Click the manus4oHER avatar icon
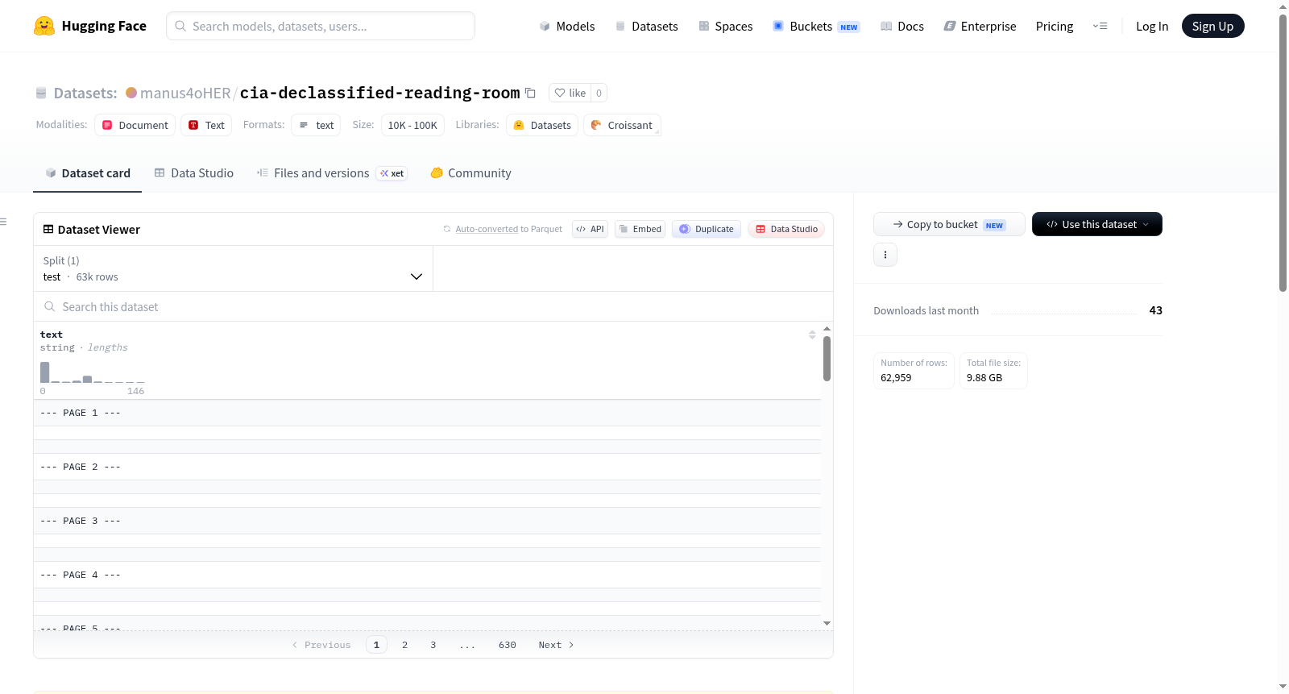 (131, 93)
